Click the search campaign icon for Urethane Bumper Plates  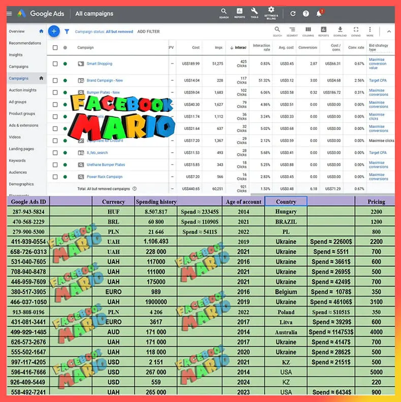tap(81, 164)
